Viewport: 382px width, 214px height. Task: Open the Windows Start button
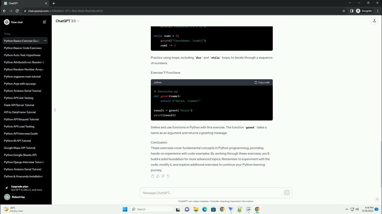pos(125,209)
